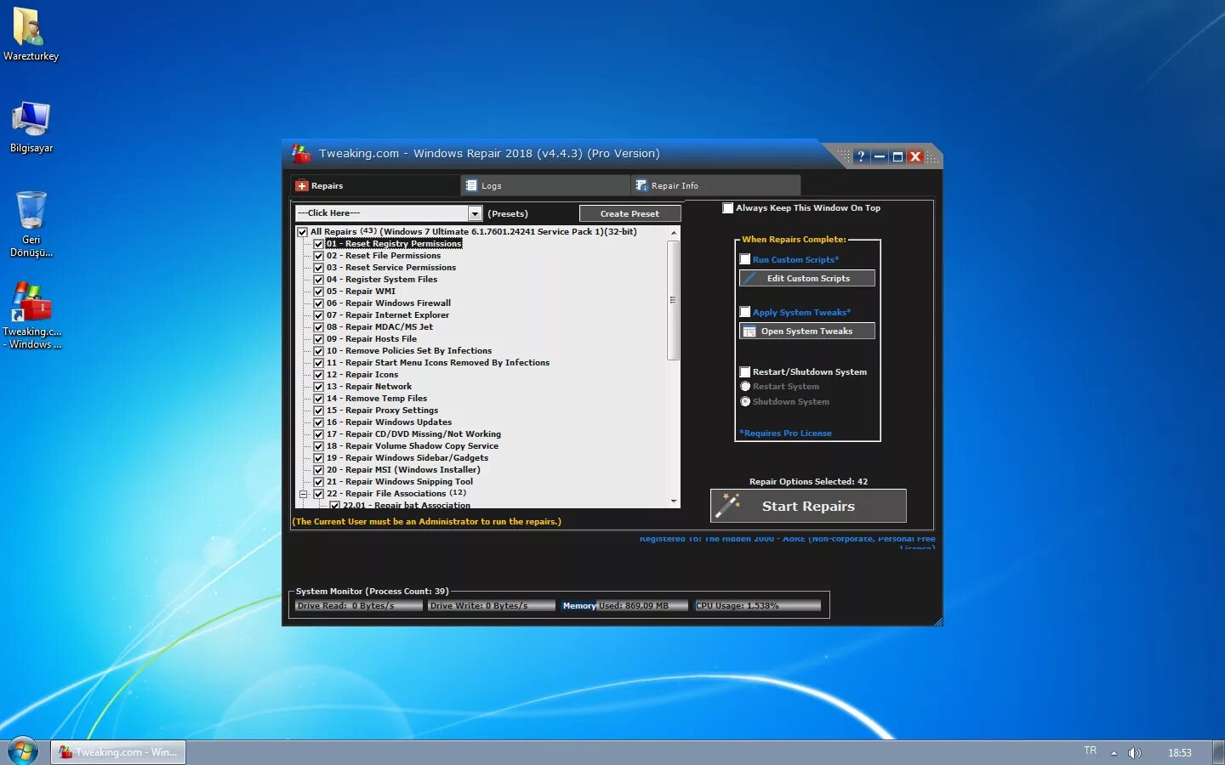The height and width of the screenshot is (765, 1225).
Task: Select 12 - Repair Icons row
Action: click(362, 375)
